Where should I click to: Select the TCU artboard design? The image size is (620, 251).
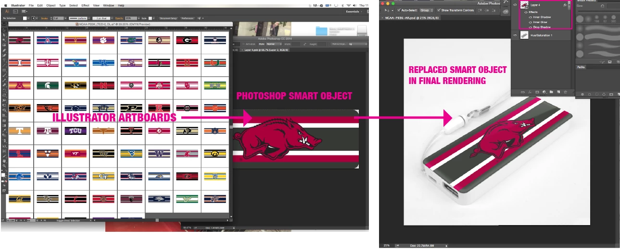[x=75, y=131]
